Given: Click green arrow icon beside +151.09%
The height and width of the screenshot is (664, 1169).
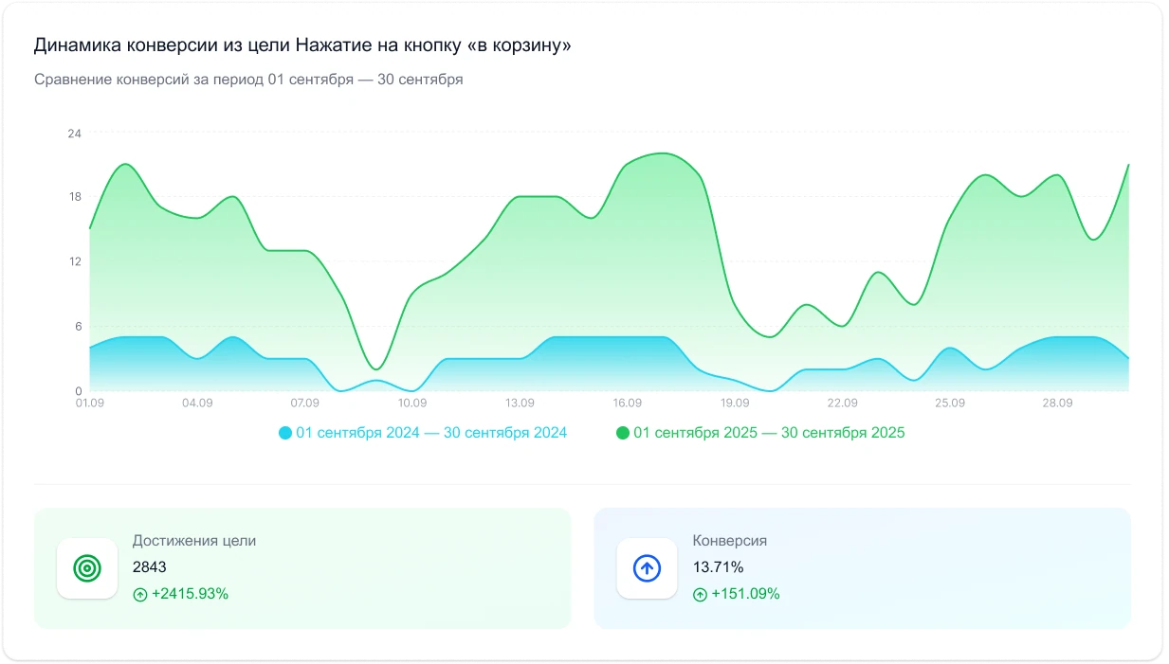Looking at the screenshot, I should [700, 595].
